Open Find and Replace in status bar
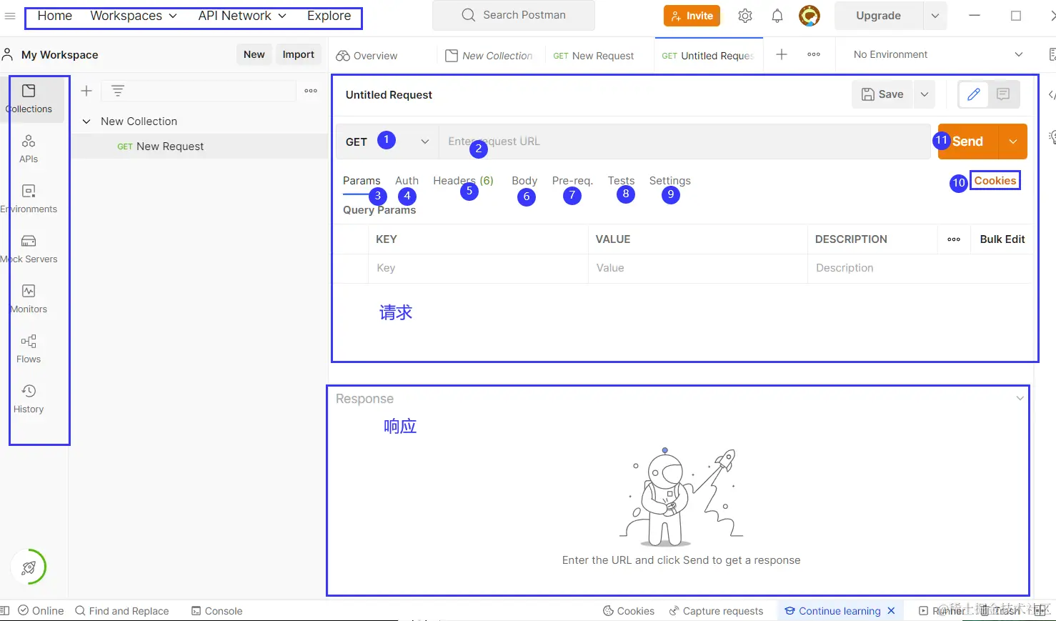Image resolution: width=1056 pixels, height=621 pixels. click(x=122, y=611)
